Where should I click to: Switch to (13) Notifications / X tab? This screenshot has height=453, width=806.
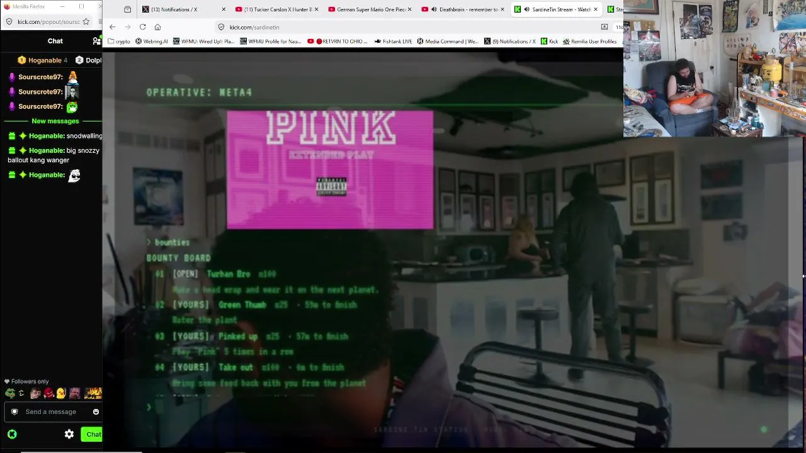(x=183, y=9)
